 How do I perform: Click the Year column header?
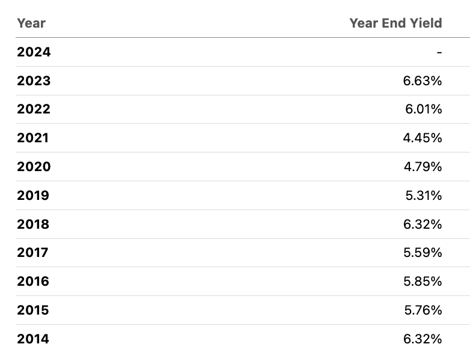point(31,23)
